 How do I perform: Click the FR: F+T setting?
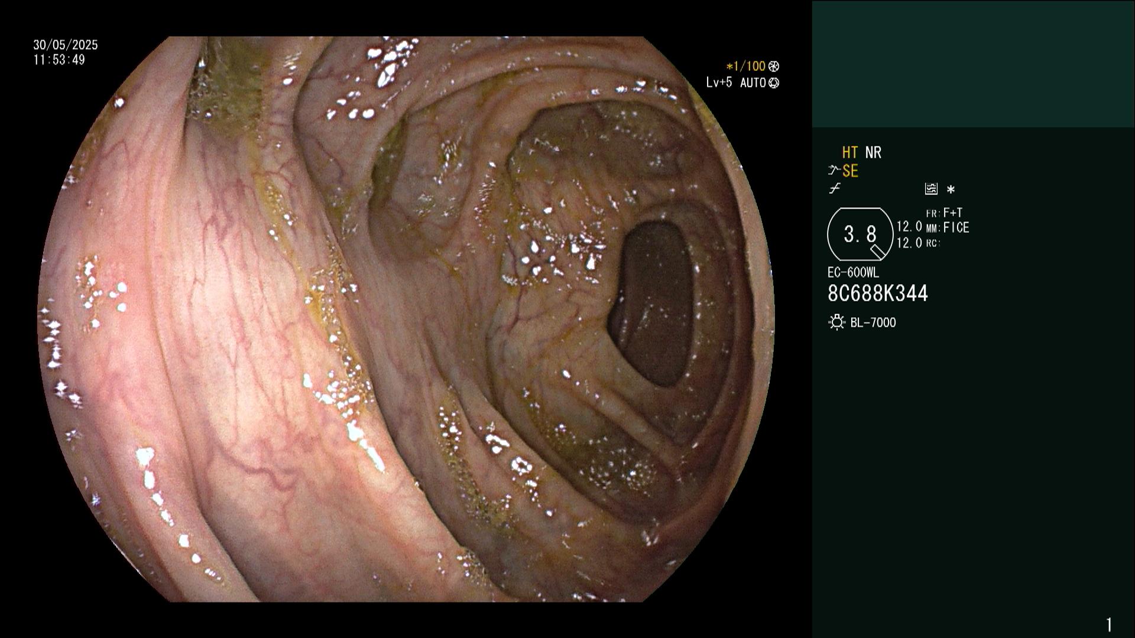click(945, 213)
